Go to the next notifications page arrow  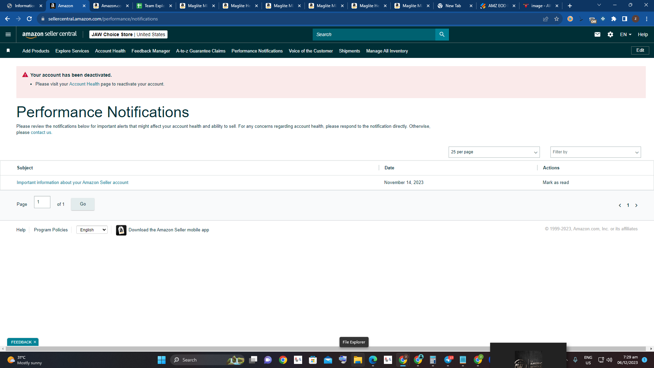pos(636,205)
